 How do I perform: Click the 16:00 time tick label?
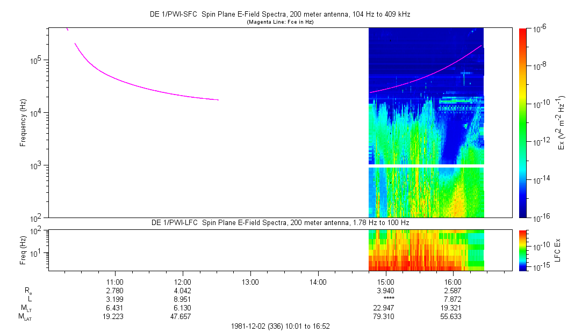(x=453, y=281)
